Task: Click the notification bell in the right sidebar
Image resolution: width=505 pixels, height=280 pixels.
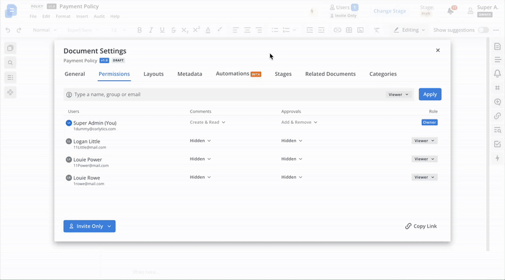Action: (x=497, y=74)
